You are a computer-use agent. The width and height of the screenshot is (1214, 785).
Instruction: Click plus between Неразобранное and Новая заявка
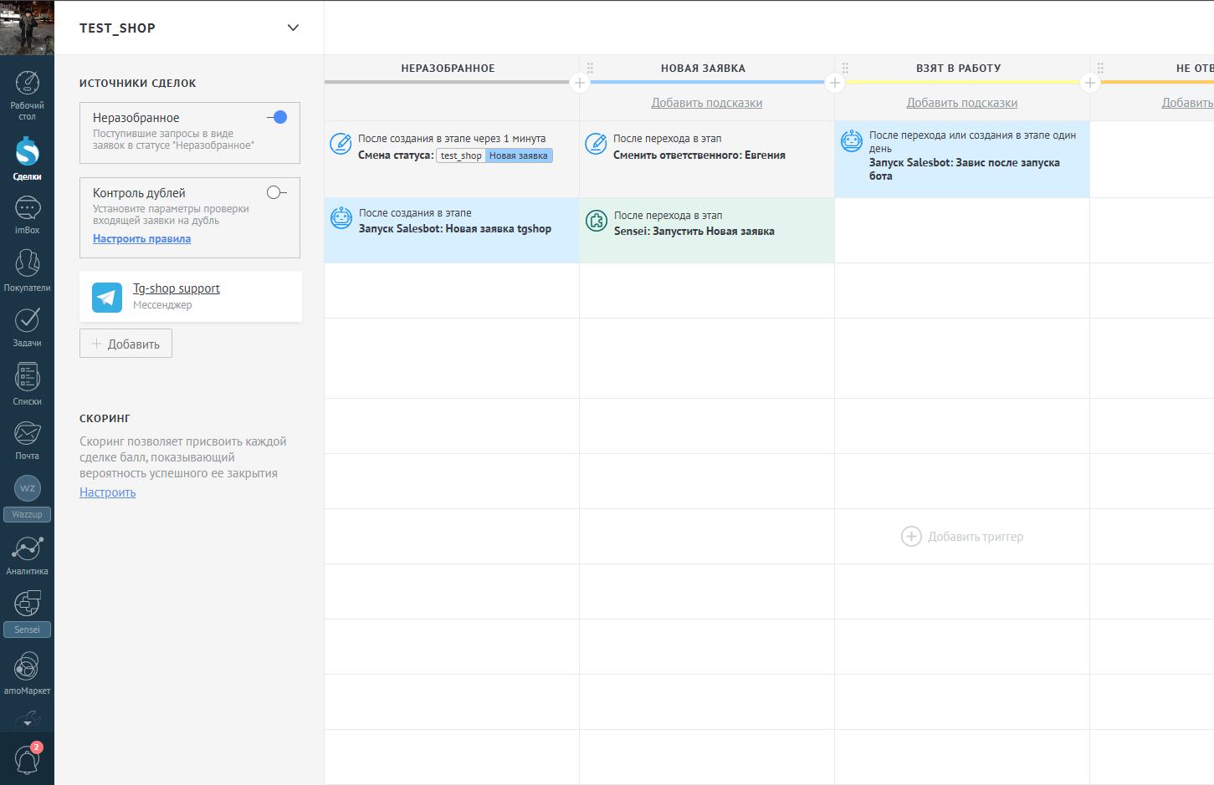(580, 83)
